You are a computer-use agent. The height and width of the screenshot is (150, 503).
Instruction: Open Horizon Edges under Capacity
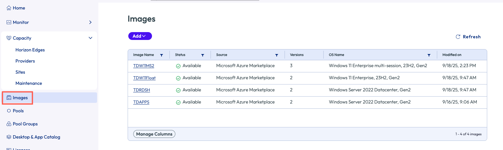(x=30, y=50)
